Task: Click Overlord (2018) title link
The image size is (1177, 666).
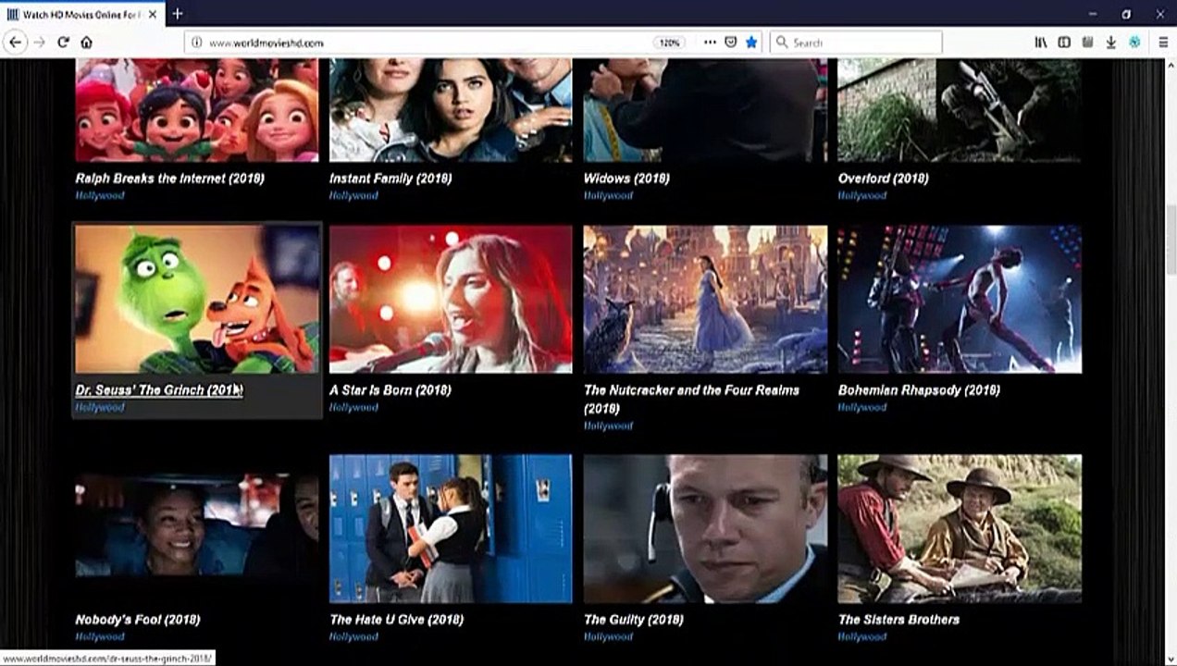Action: coord(883,178)
